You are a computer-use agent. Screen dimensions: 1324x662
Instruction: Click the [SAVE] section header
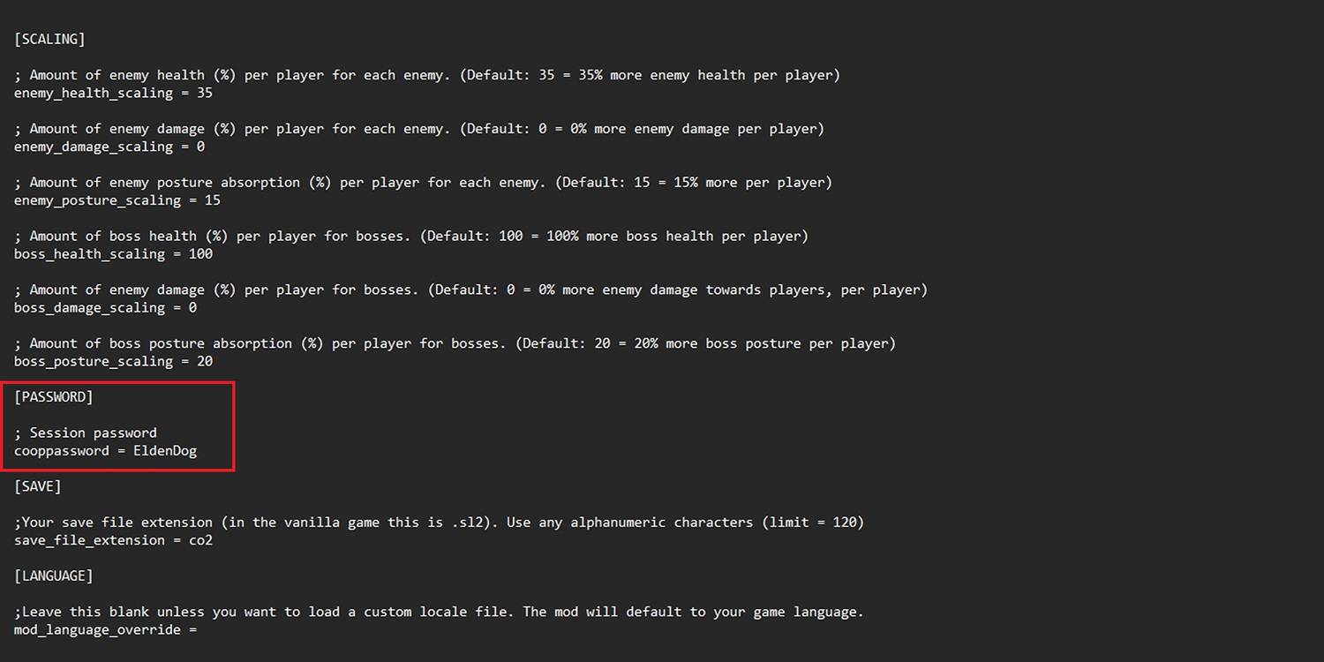pyautogui.click(x=38, y=486)
